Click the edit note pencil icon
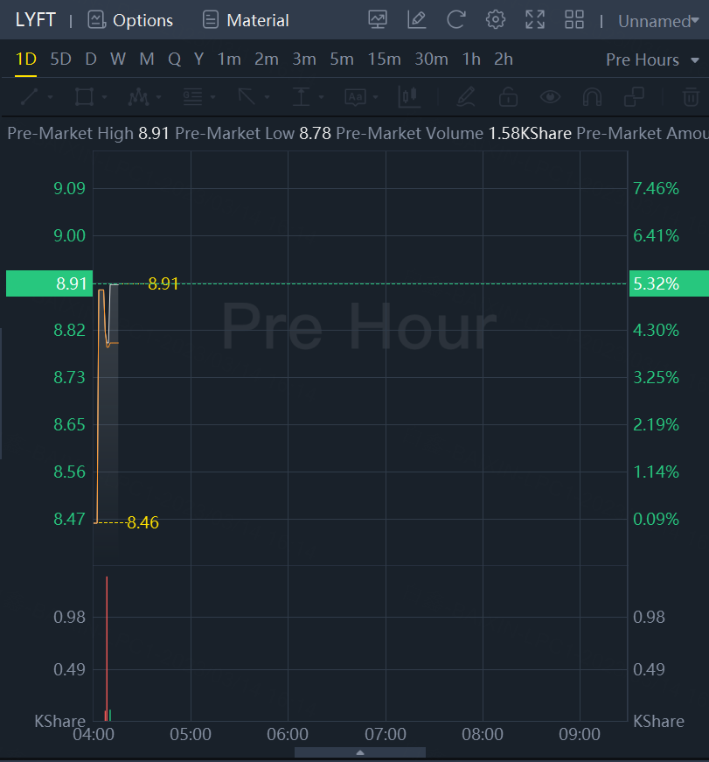The width and height of the screenshot is (709, 762). pos(417,20)
